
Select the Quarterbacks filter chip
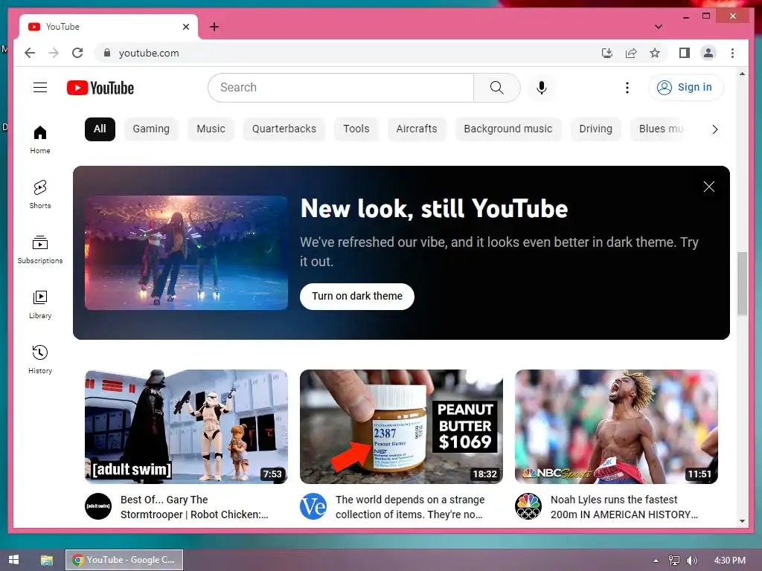click(x=284, y=129)
